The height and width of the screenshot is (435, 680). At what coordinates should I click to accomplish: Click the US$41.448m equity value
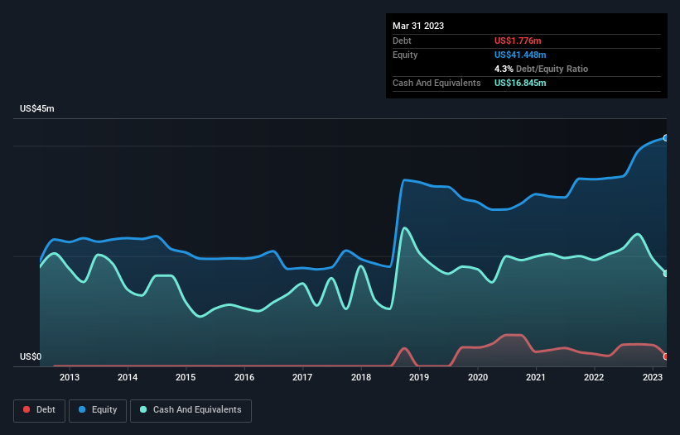520,55
